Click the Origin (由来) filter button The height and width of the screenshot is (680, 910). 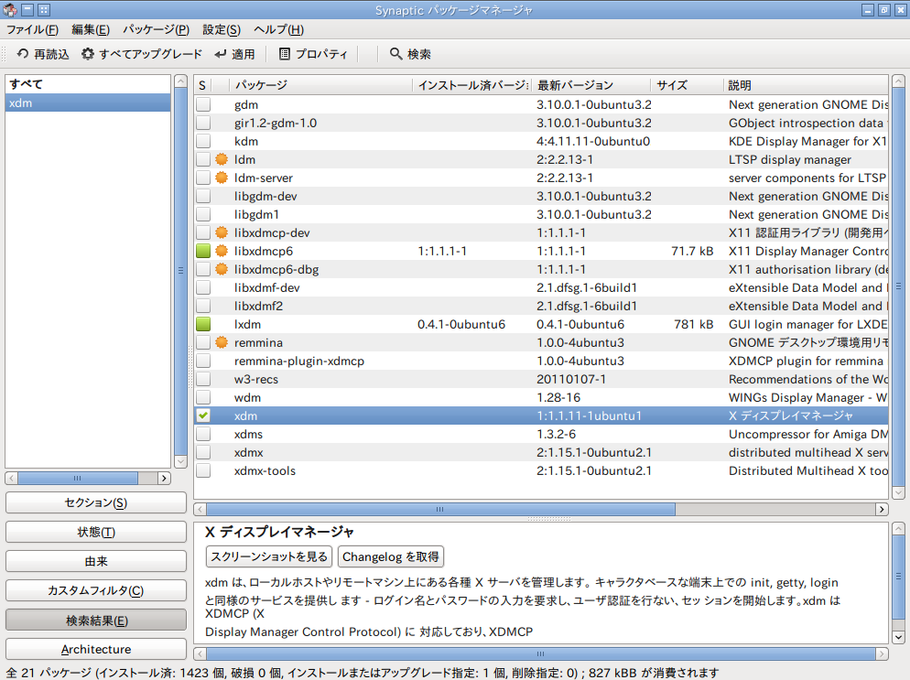tap(96, 561)
